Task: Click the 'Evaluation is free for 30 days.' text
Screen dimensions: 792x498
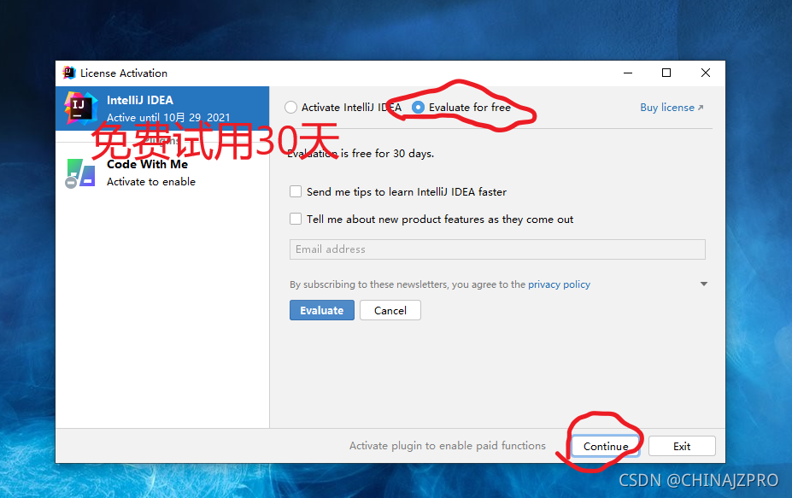Action: pyautogui.click(x=361, y=154)
